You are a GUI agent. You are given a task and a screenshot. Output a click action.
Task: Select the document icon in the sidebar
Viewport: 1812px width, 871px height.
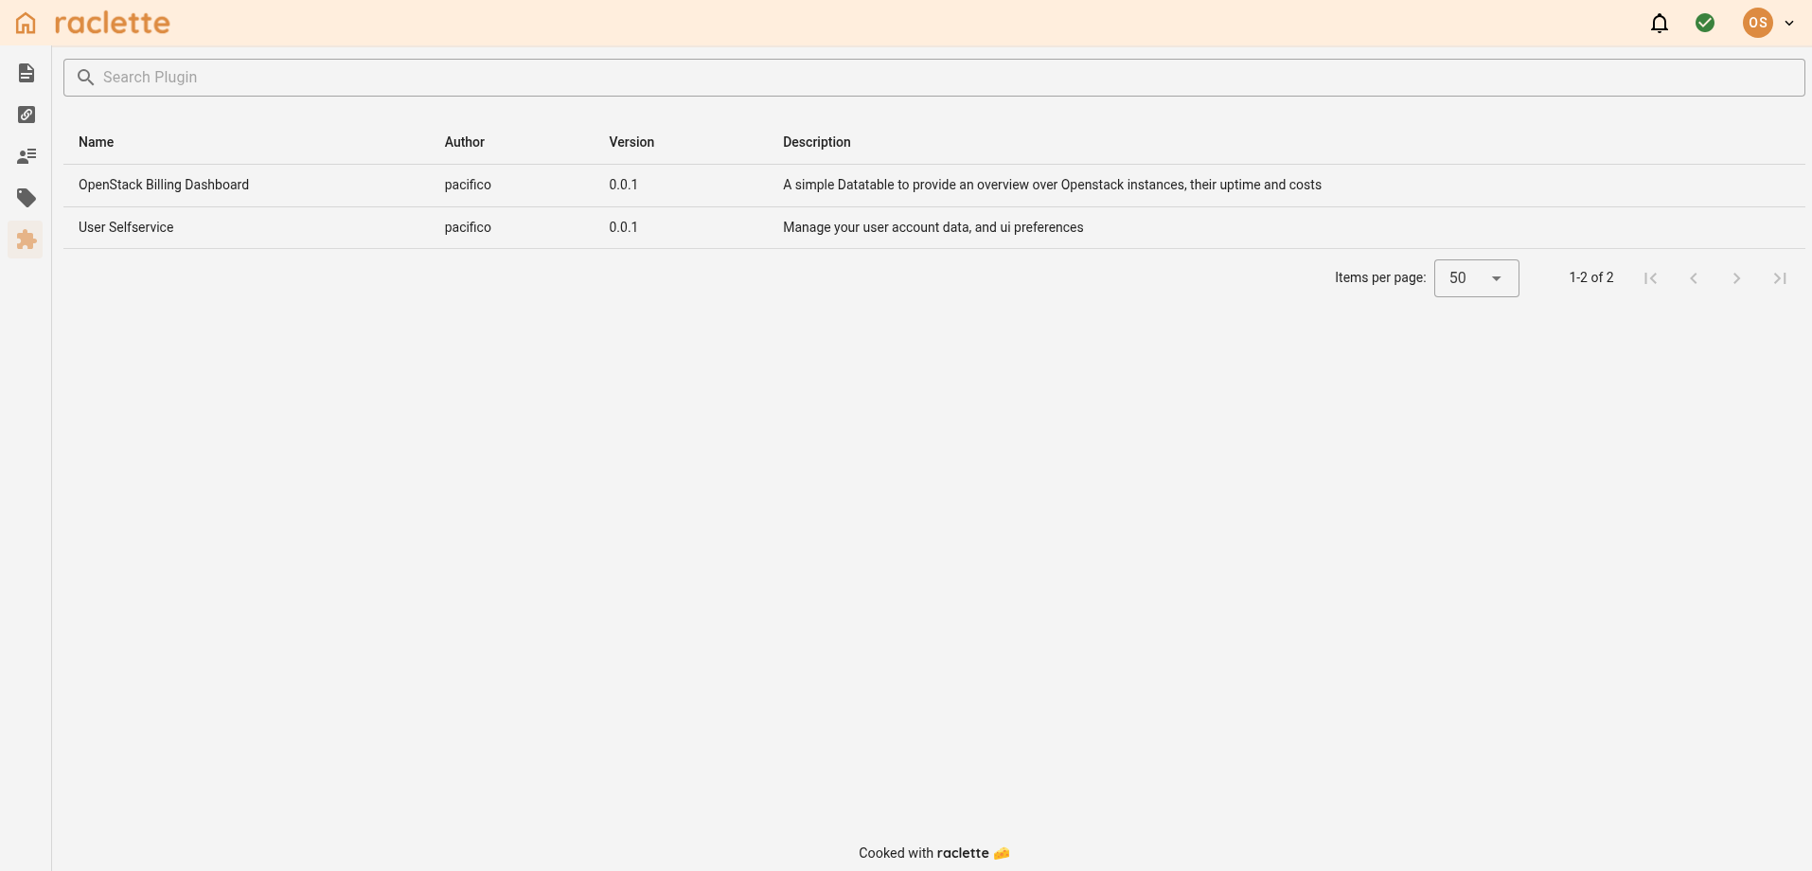point(26,73)
